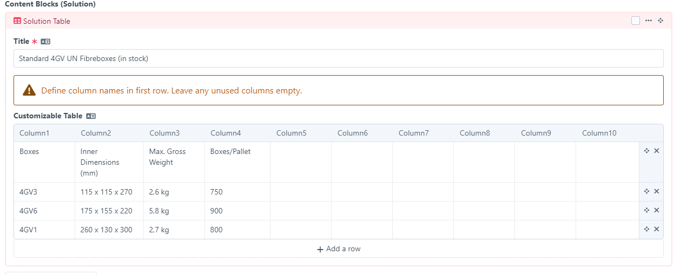Image resolution: width=680 pixels, height=275 pixels.
Task: Delete the Boxes header row
Action: (x=657, y=151)
